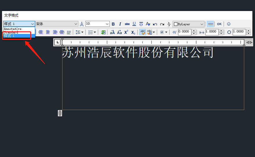Confirm the text editor with OK
The image size is (255, 157).
(219, 24)
